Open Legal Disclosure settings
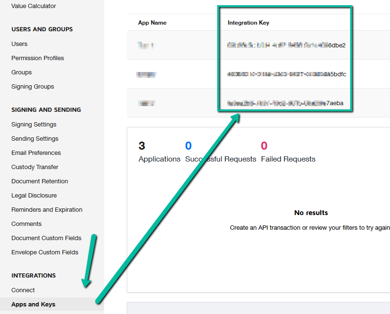390x314 pixels. coord(34,195)
